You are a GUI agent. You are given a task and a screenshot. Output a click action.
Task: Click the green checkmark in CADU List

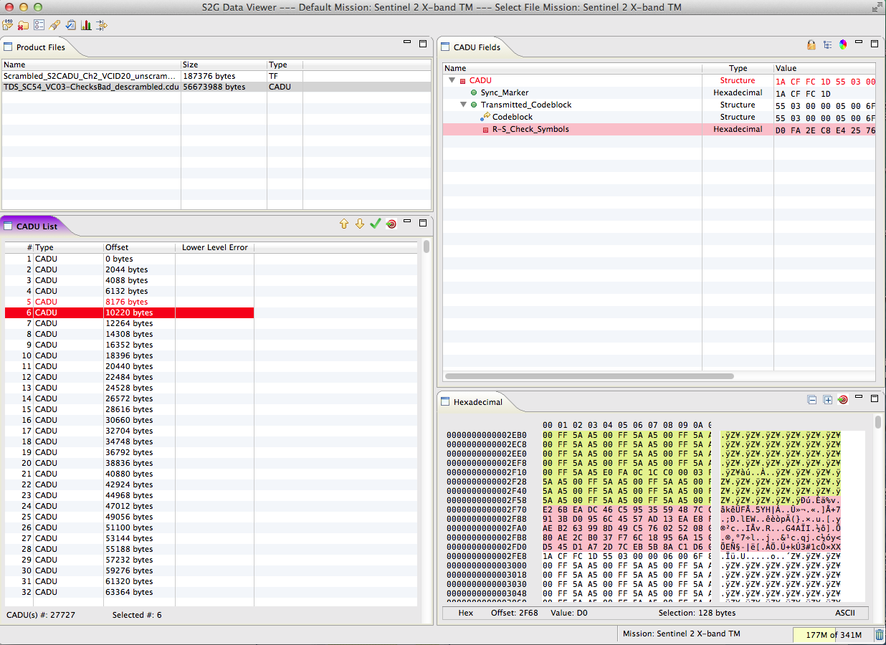(x=375, y=224)
